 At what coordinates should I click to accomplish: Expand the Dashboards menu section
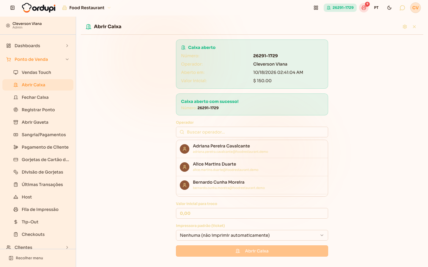(38, 46)
